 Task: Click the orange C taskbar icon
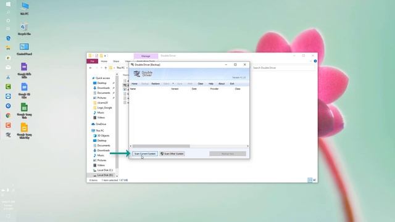click(x=8, y=125)
